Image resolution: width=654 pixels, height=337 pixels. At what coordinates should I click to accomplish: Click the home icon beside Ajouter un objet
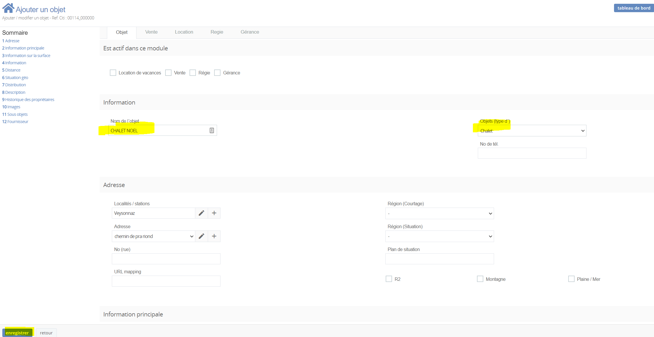click(x=8, y=8)
